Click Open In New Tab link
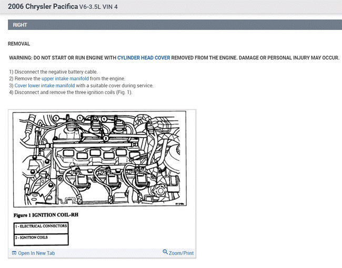 pos(36,253)
